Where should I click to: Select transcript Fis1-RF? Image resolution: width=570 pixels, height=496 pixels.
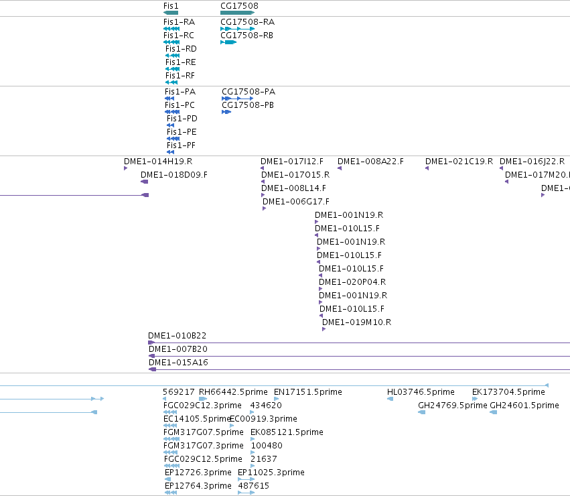click(180, 76)
